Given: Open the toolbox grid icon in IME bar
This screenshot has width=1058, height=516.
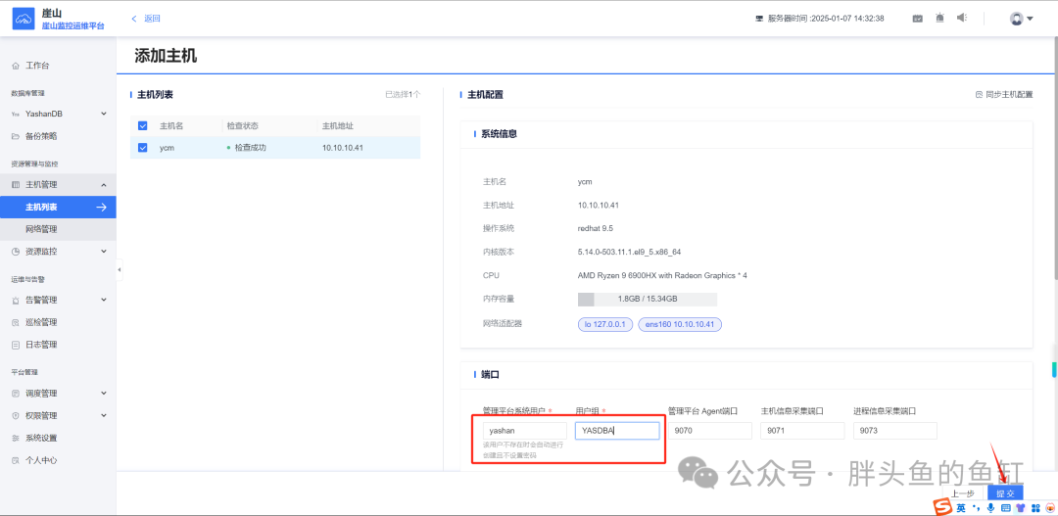Looking at the screenshot, I should [x=1035, y=507].
